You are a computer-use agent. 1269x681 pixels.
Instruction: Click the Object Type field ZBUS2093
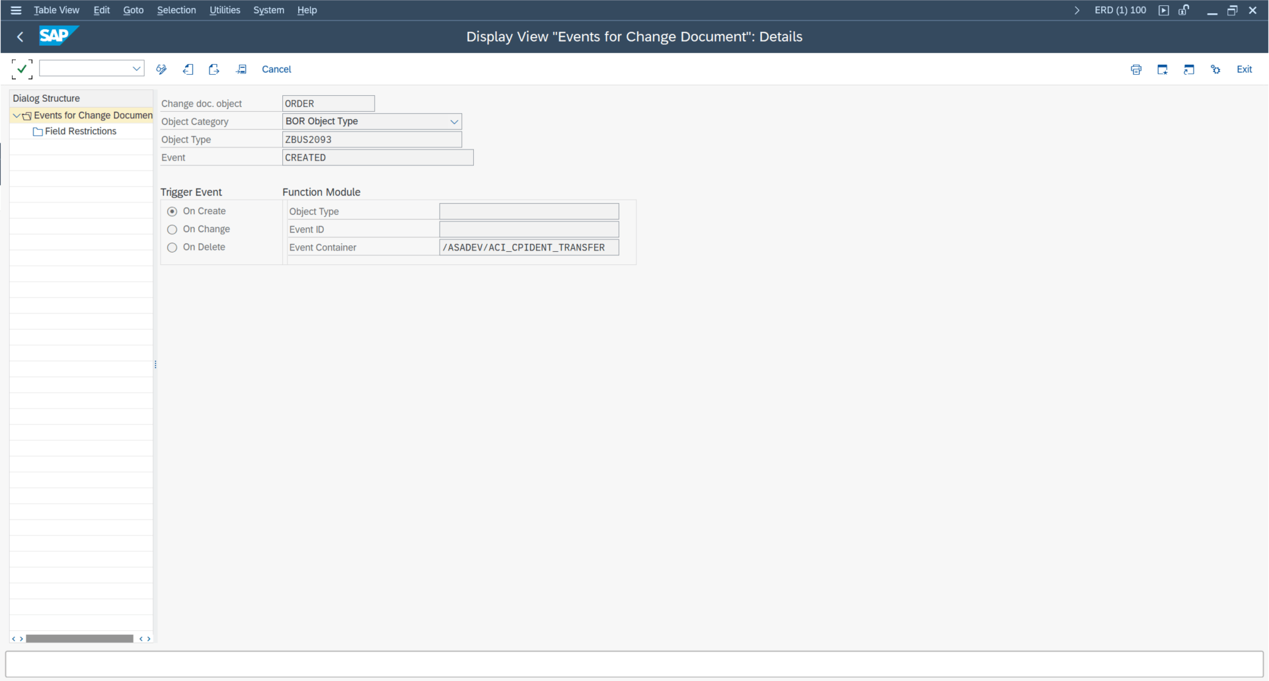pos(372,140)
